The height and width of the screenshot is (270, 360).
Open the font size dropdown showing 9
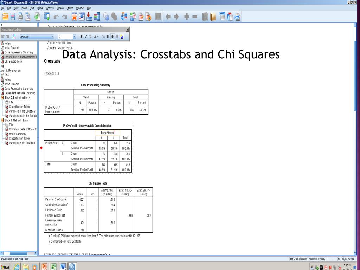pyautogui.click(x=74, y=37)
